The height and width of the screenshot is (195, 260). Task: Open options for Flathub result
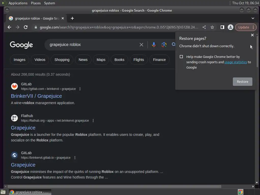93,121
